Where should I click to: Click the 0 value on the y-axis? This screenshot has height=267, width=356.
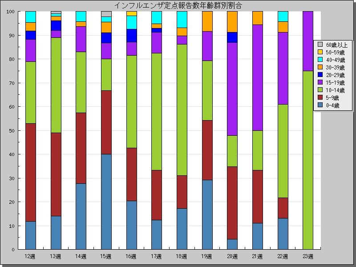13,250
